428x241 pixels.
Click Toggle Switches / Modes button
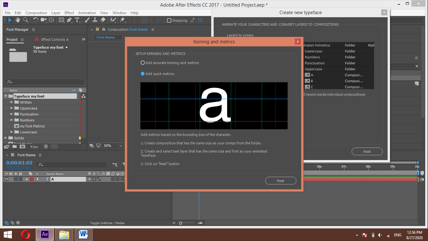point(107,223)
